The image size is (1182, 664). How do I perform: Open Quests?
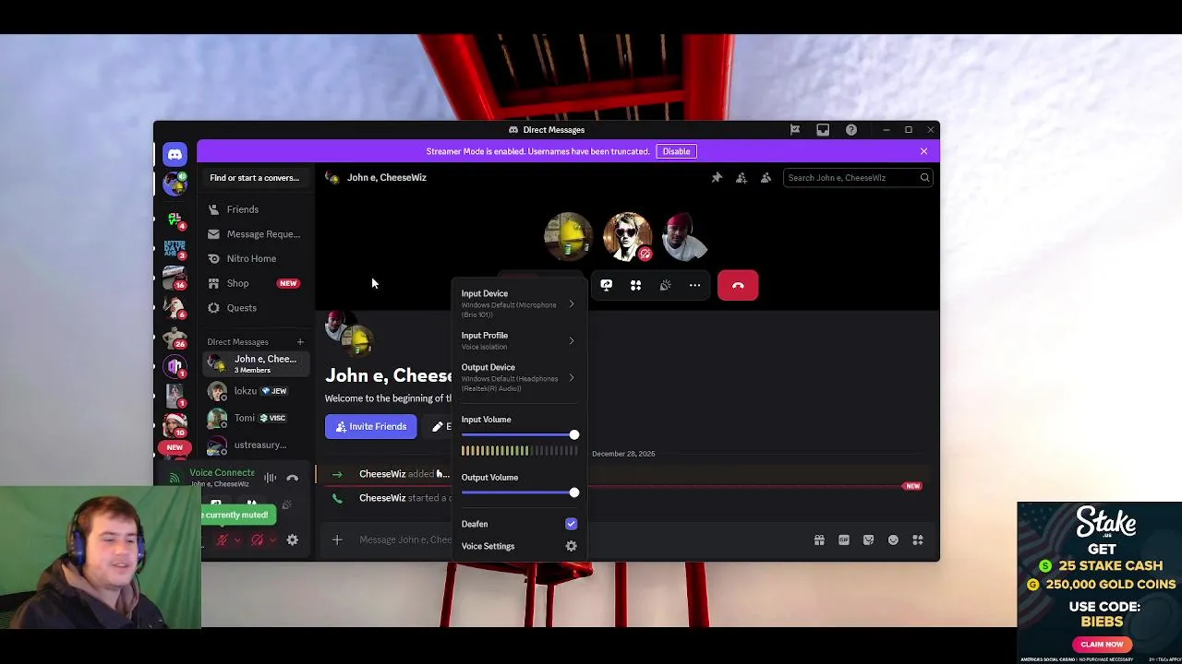256,308
